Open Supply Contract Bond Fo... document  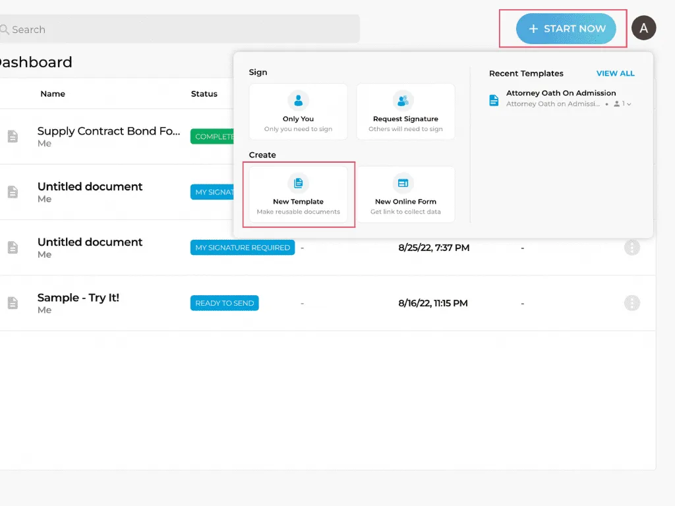(109, 131)
